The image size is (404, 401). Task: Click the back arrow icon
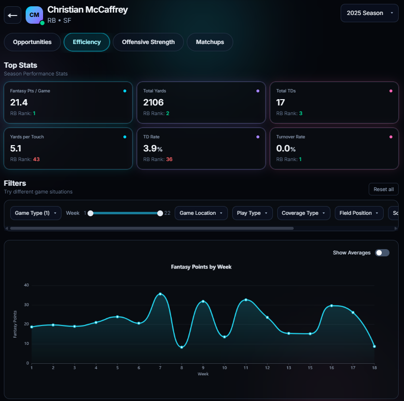coord(13,15)
